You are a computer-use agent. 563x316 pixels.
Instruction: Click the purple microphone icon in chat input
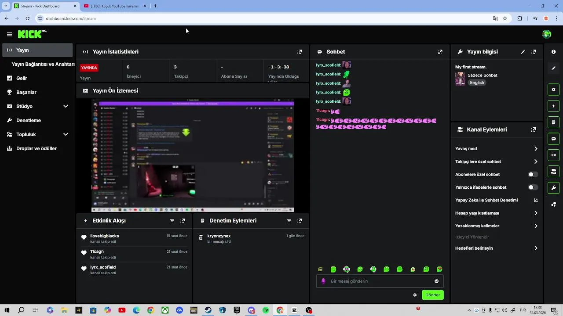[323, 281]
